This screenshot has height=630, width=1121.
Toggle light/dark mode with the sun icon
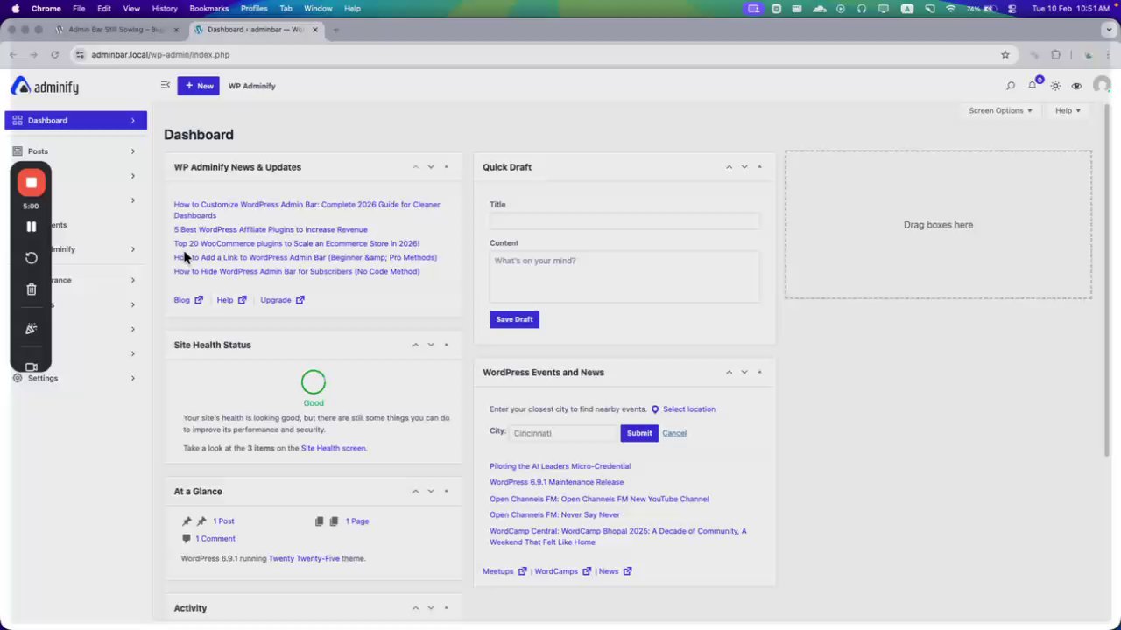pyautogui.click(x=1055, y=86)
